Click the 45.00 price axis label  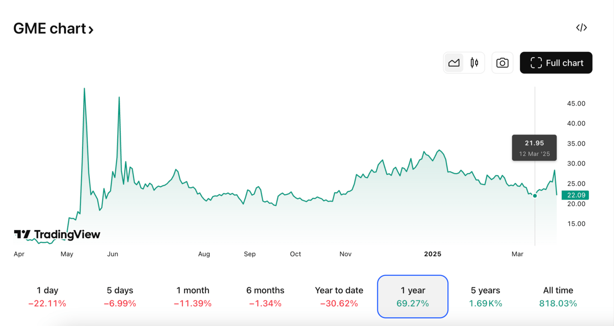576,104
